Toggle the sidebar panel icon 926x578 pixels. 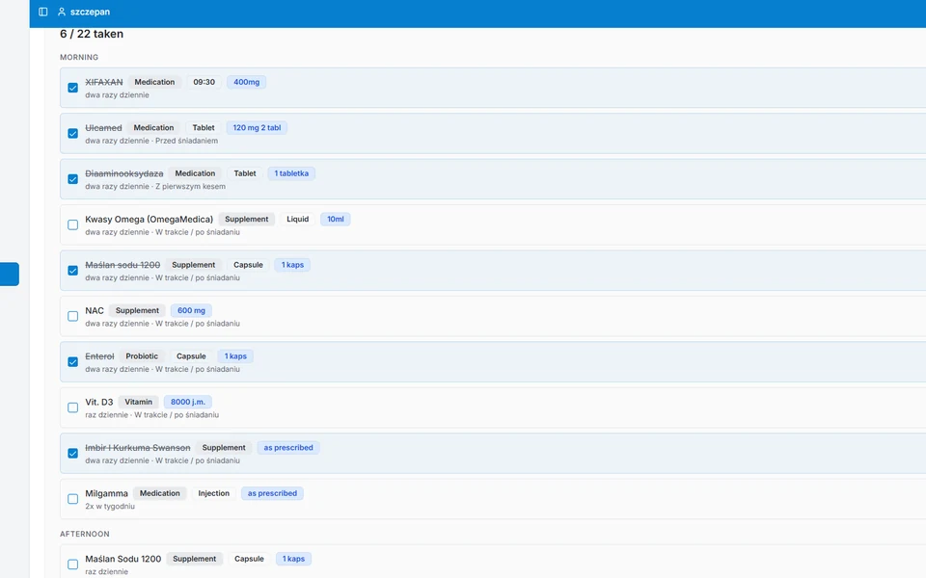point(43,12)
